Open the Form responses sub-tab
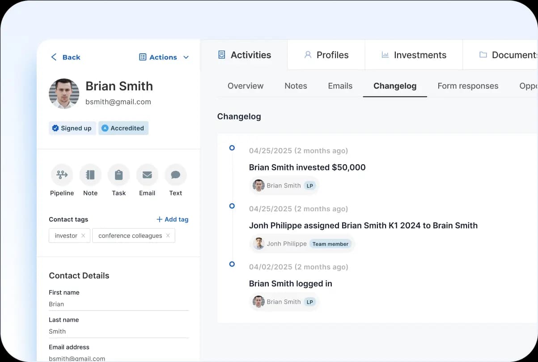 pyautogui.click(x=468, y=86)
